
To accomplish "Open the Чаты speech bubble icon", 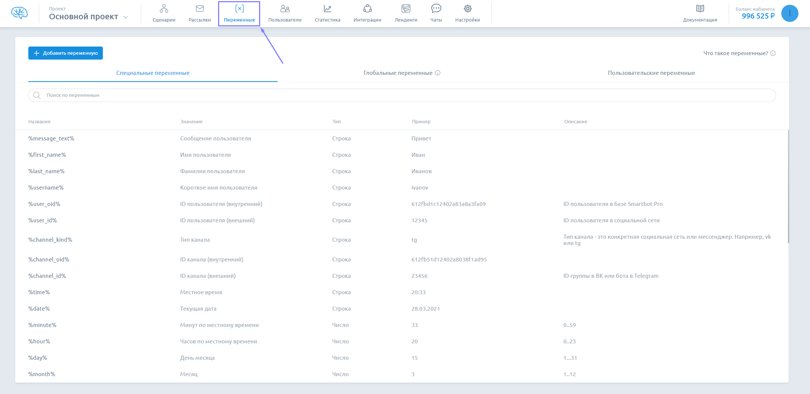I will click(436, 9).
